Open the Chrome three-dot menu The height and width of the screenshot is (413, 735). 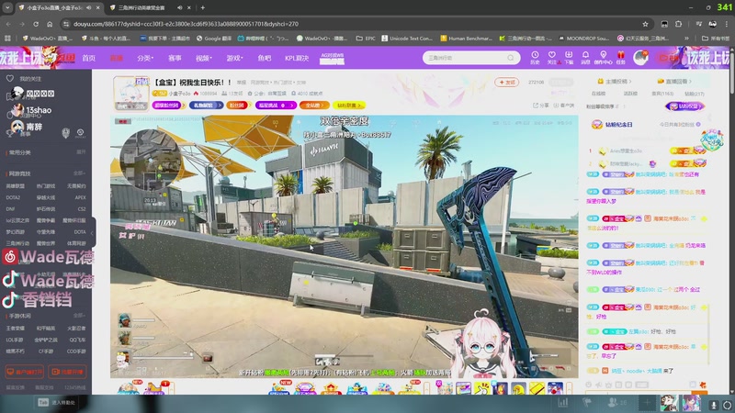727,24
